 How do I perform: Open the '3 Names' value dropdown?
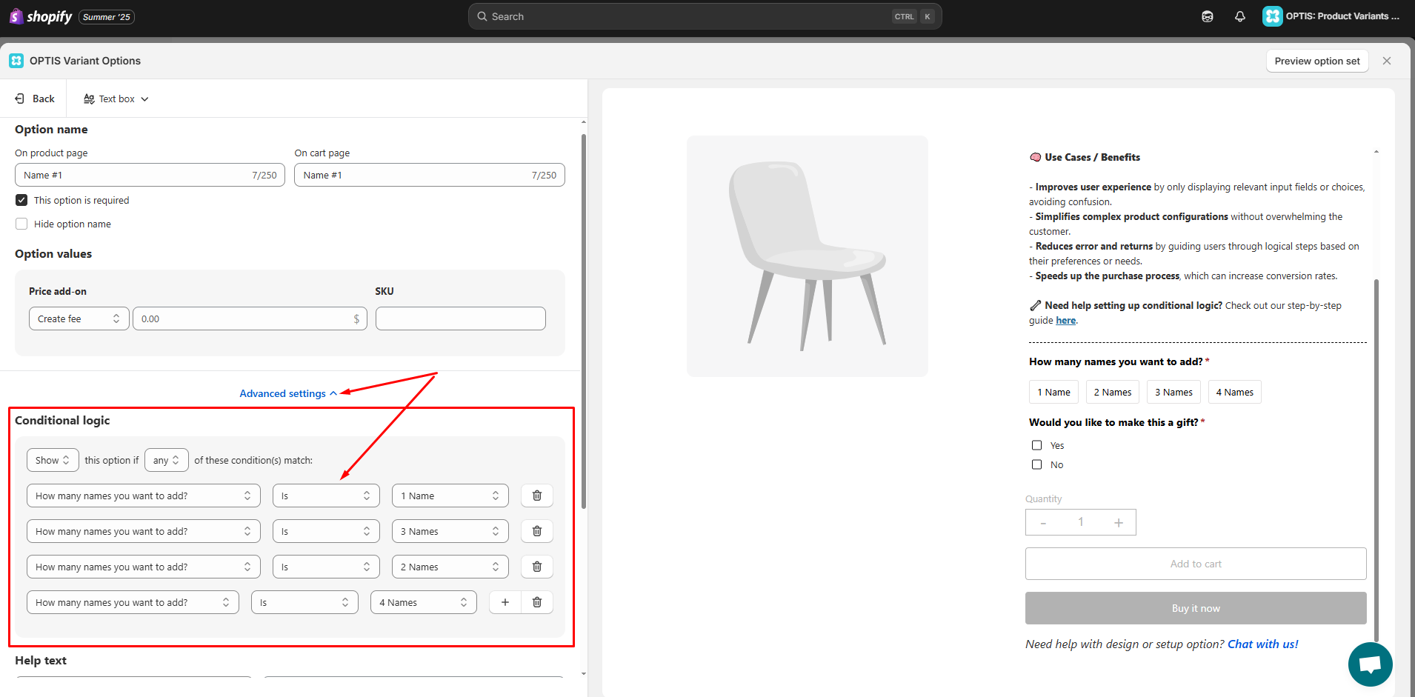[450, 531]
